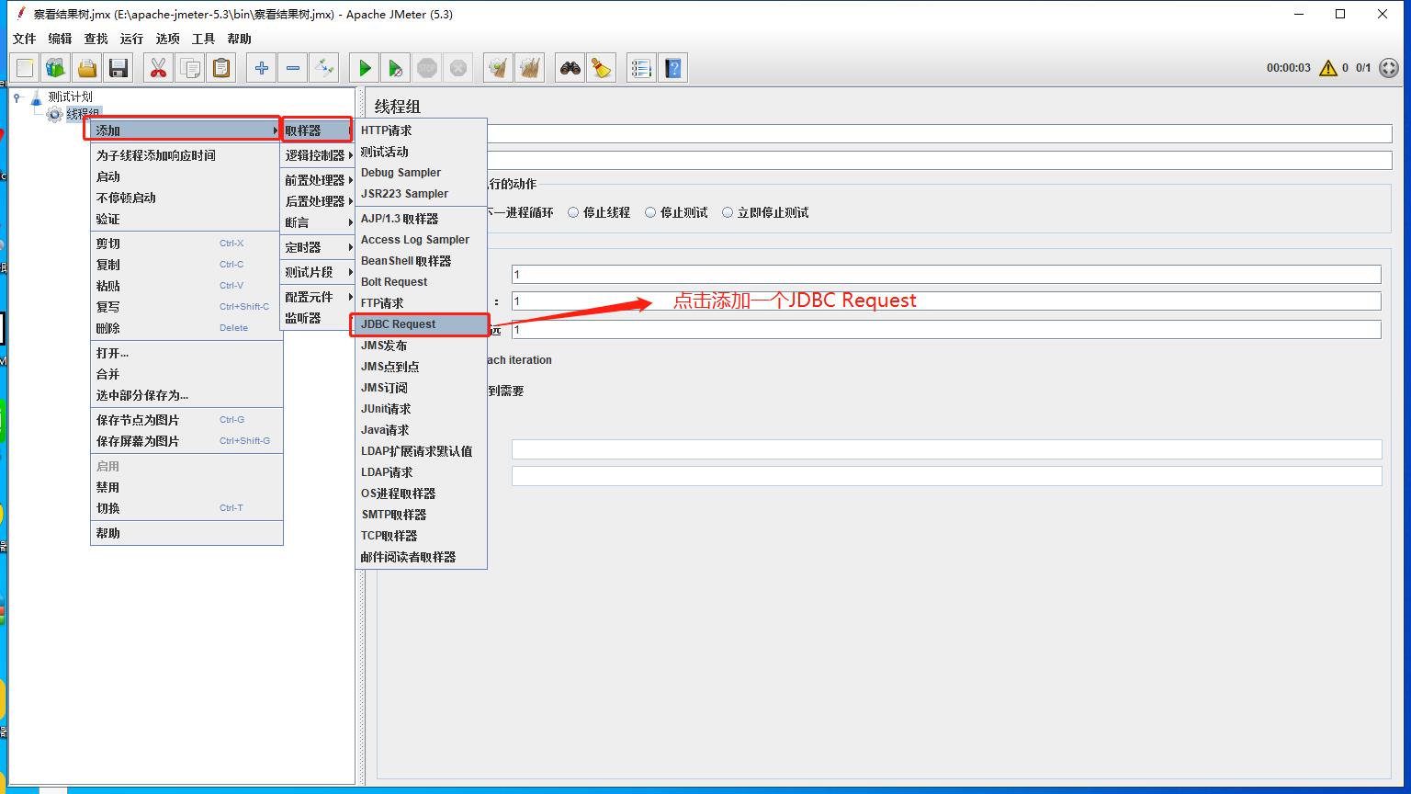Click the Open file folder icon
The image size is (1411, 794).
click(87, 68)
